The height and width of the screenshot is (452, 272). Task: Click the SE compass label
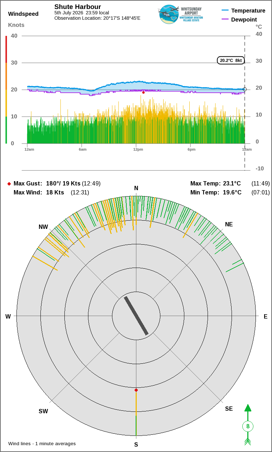click(229, 409)
